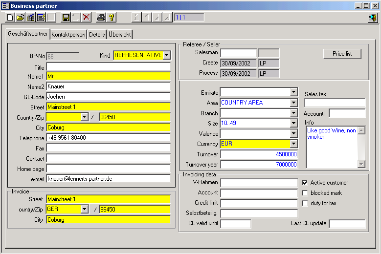This screenshot has width=381, height=254.
Task: Click the Save floppy disk icon
Action: coord(66,18)
